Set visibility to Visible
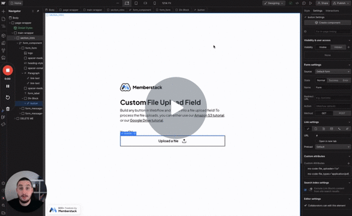Image resolution: width=352 pixels, height=216 pixels. (x=323, y=47)
